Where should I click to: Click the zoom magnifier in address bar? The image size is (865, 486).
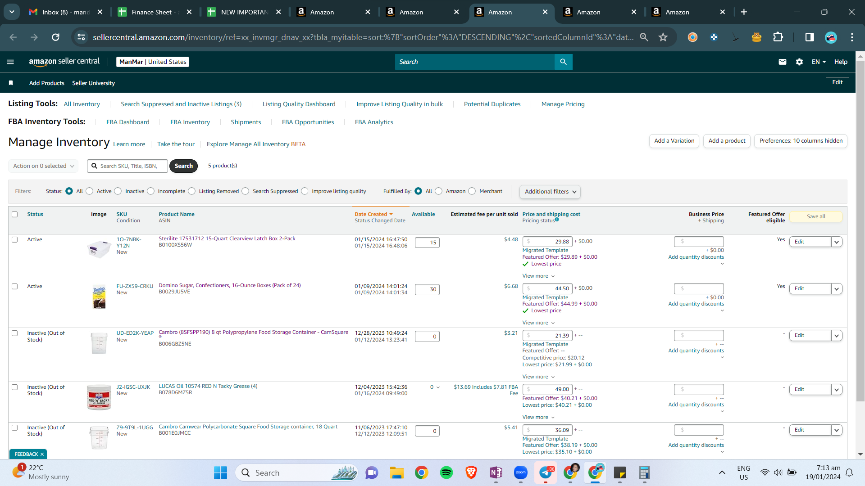point(644,37)
